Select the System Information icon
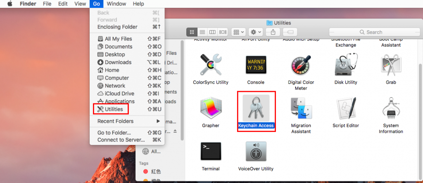Image resolution: width=423 pixels, height=183 pixels. 391,108
